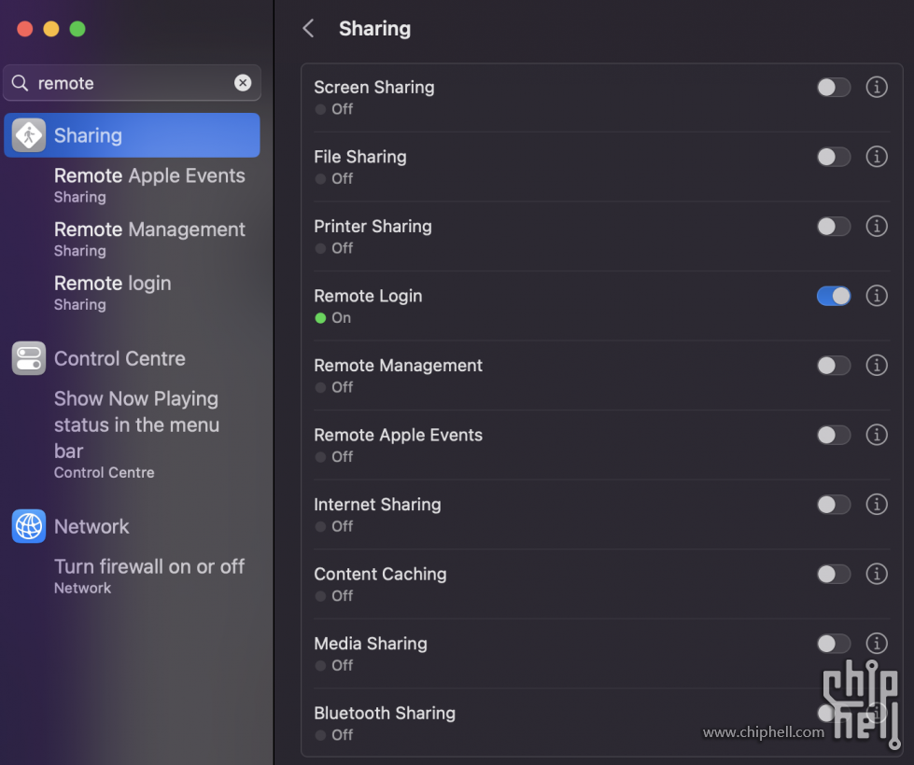Viewport: 914px width, 765px height.
Task: Open Content Caching info details
Action: pos(876,574)
